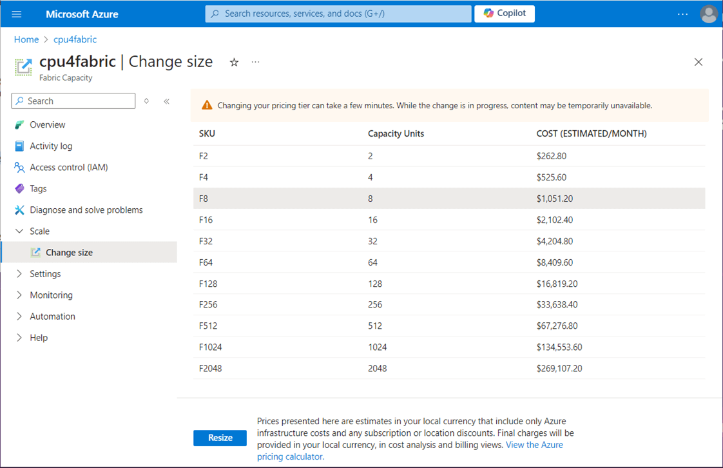Open Activity log
The height and width of the screenshot is (468, 723).
click(x=51, y=146)
